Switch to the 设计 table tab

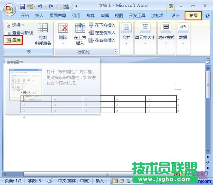point(175,16)
